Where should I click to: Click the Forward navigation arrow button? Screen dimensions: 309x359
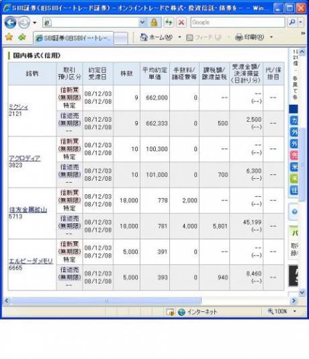pos(24,23)
